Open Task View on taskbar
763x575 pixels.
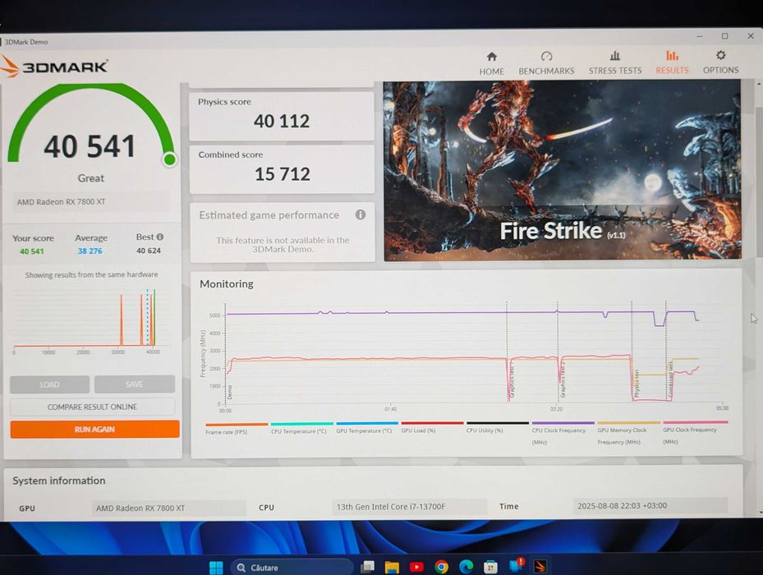(x=367, y=567)
